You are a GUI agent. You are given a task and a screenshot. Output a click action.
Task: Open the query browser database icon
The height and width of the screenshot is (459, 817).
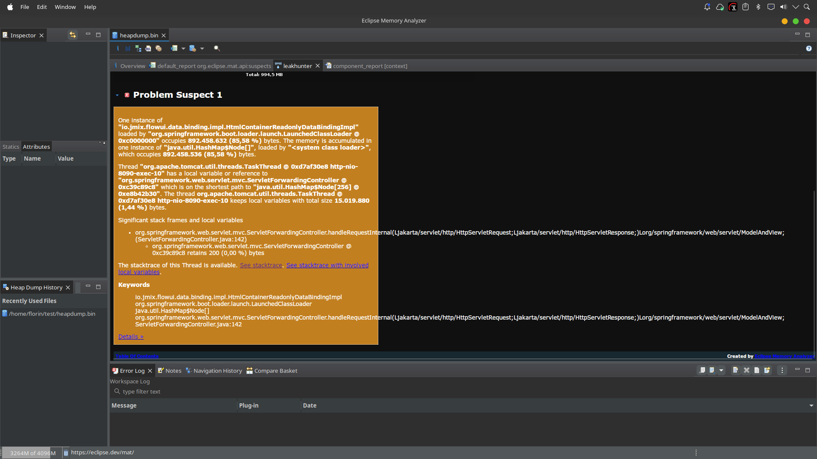click(x=192, y=48)
